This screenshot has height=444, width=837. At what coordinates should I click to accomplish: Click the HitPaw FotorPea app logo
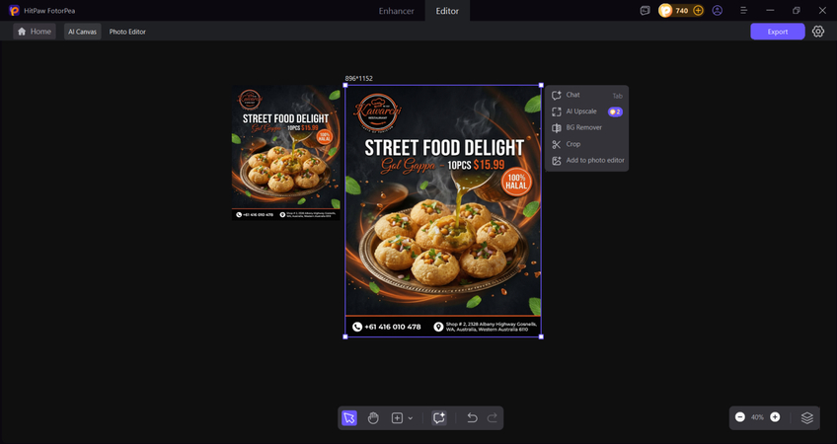[15, 10]
